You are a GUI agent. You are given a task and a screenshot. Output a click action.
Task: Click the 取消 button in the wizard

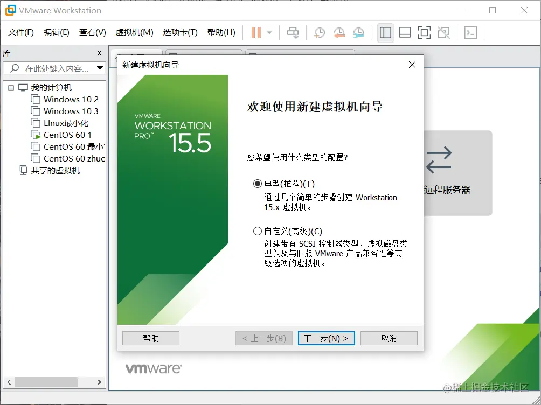(389, 338)
